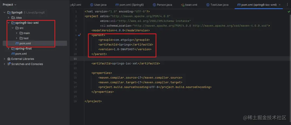Open the Project view dropdown

10,5
